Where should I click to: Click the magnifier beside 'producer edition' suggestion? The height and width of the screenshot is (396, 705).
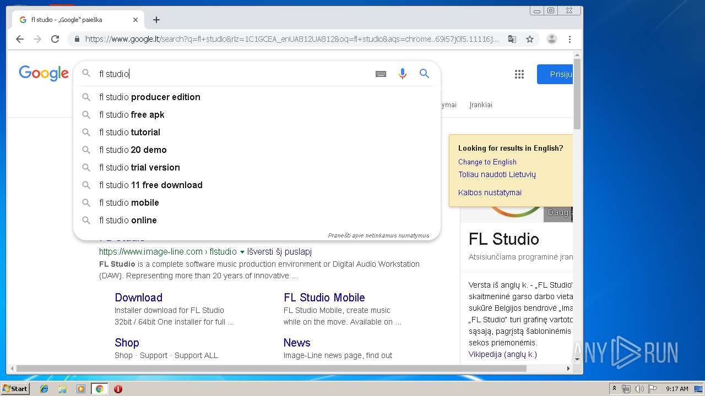tap(86, 97)
